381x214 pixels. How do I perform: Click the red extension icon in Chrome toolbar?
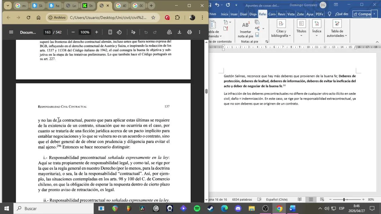click(167, 18)
